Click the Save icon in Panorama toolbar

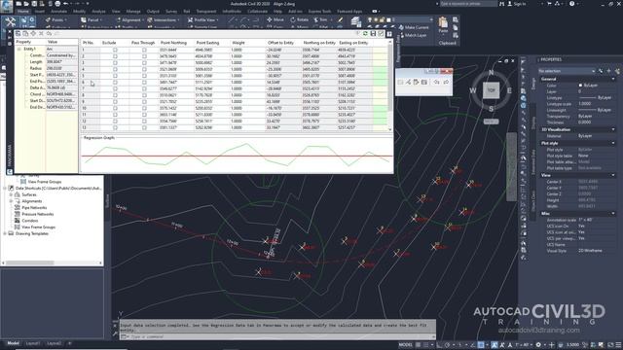(373, 34)
